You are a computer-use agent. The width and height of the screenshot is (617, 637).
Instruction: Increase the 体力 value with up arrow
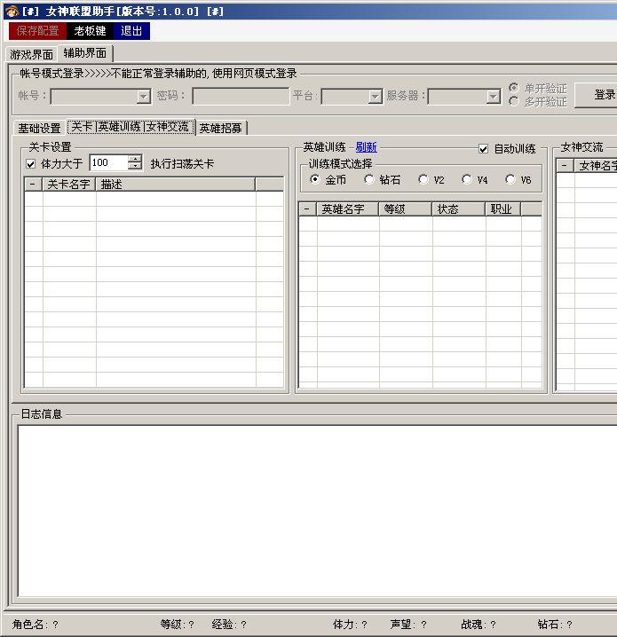click(x=134, y=159)
